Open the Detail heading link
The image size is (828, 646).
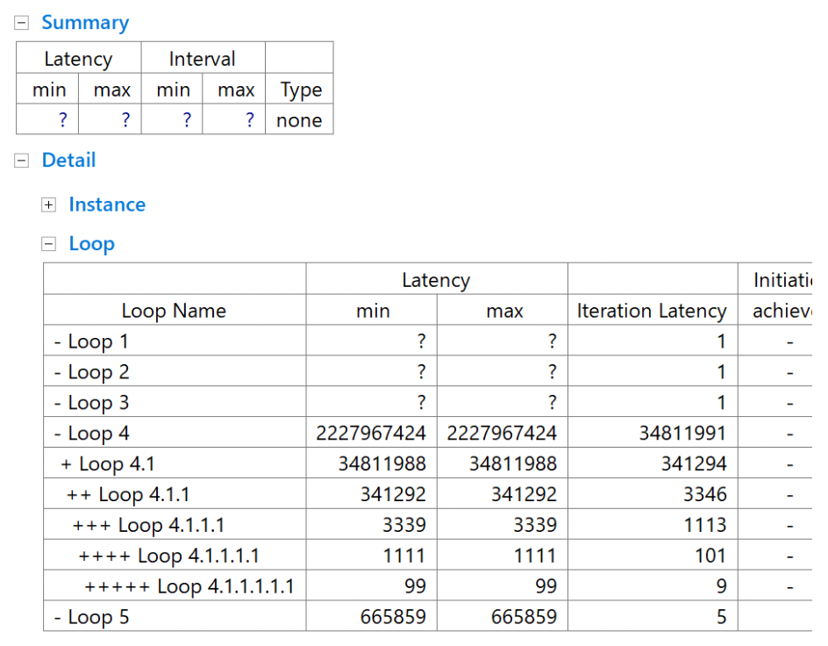(68, 160)
